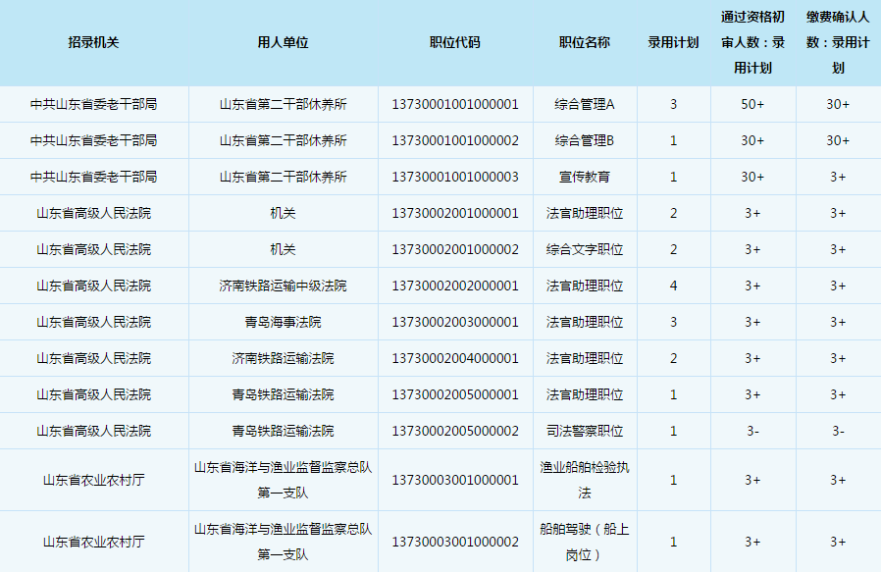Click 中共山东省委老干部局 in the 综合管理A row
The height and width of the screenshot is (572, 881).
coord(93,105)
